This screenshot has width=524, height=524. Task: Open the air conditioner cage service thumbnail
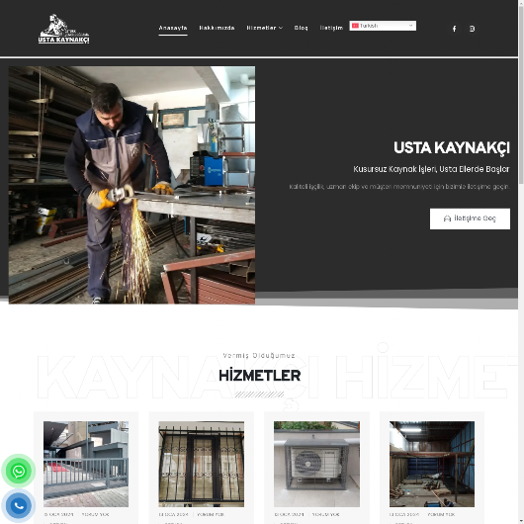click(x=316, y=464)
